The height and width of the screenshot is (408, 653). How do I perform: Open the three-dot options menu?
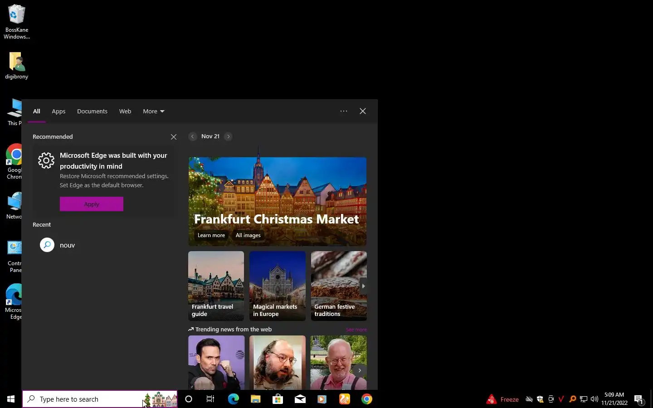tap(344, 111)
